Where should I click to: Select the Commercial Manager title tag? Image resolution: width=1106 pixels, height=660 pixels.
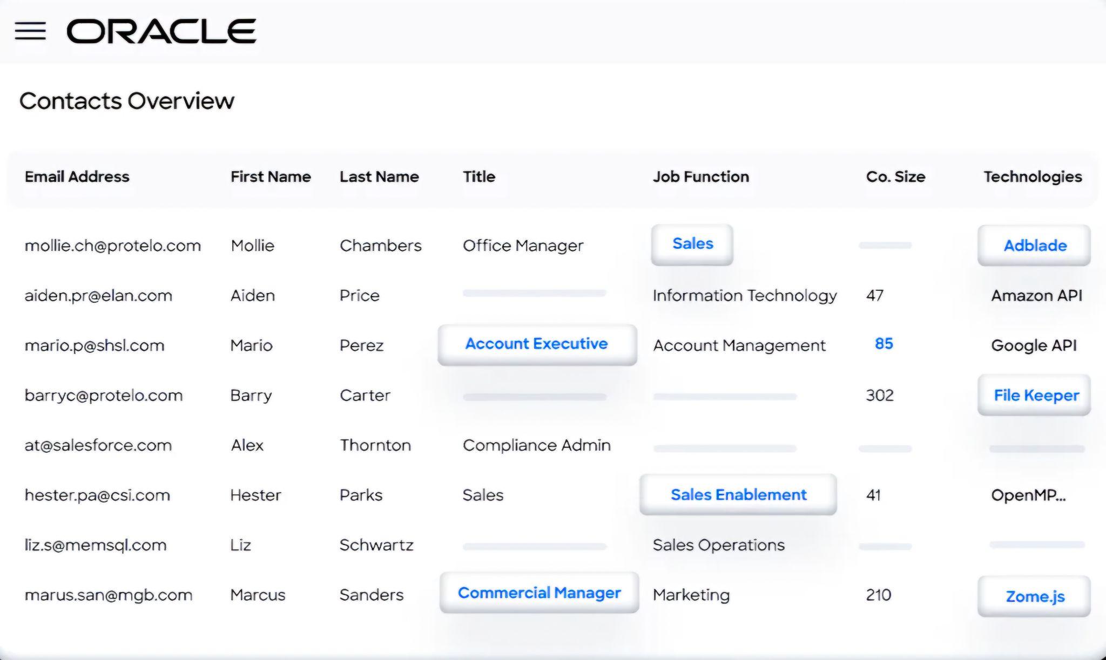539,593
